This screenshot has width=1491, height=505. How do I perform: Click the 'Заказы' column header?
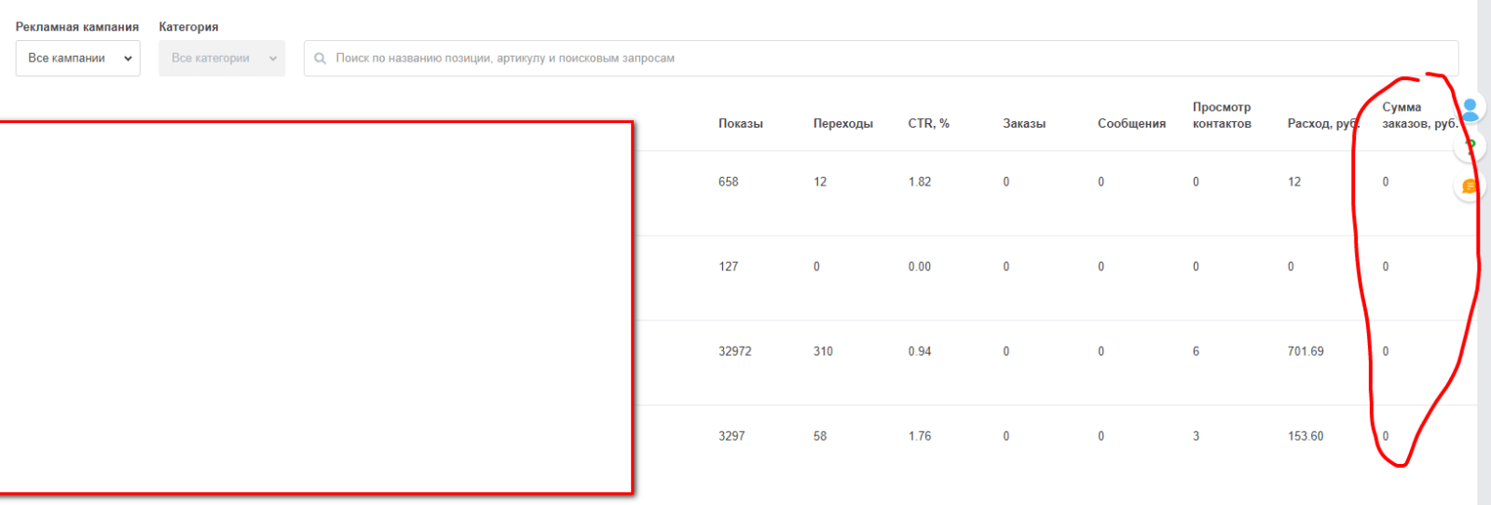click(x=1024, y=124)
